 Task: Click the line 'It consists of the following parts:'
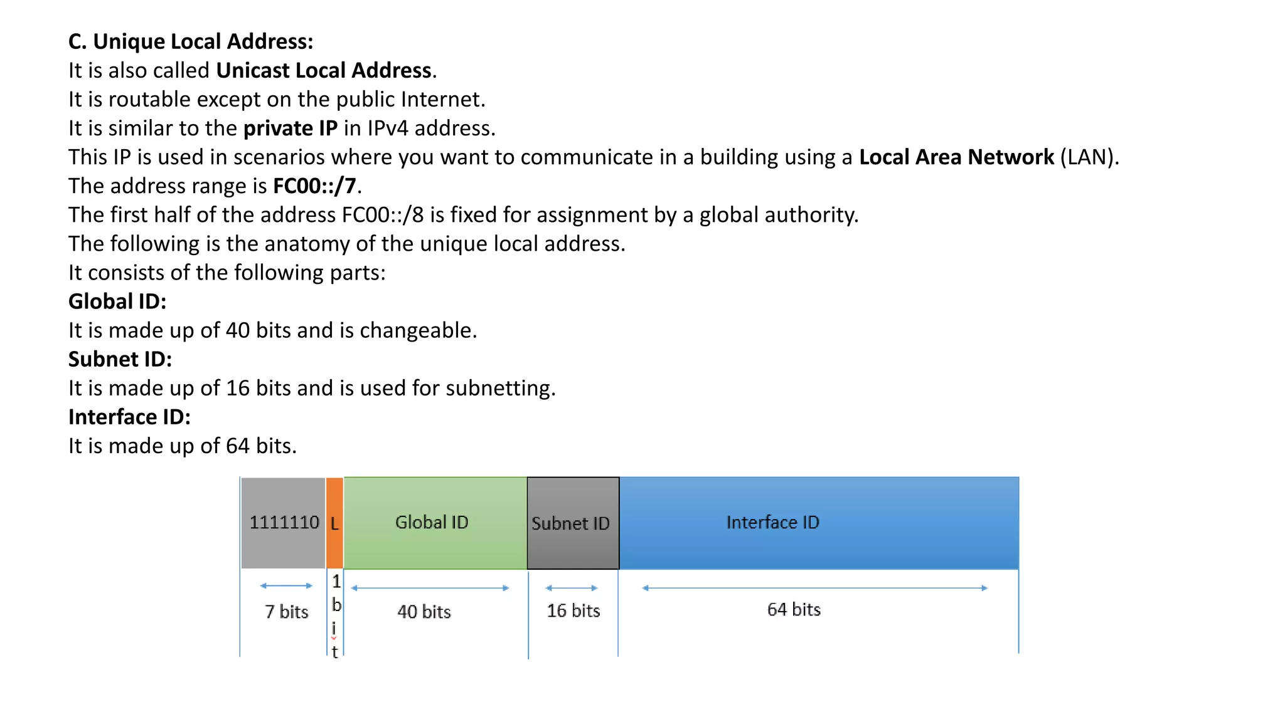227,272
